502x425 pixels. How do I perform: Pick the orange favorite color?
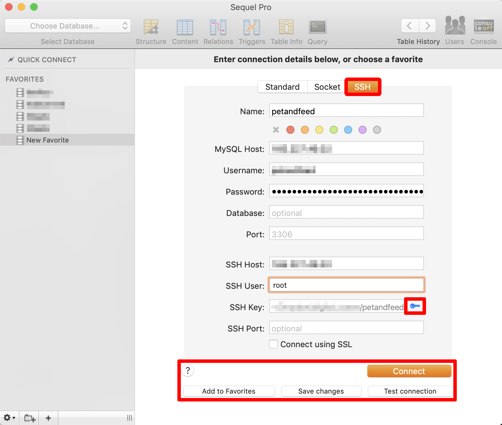[x=305, y=130]
